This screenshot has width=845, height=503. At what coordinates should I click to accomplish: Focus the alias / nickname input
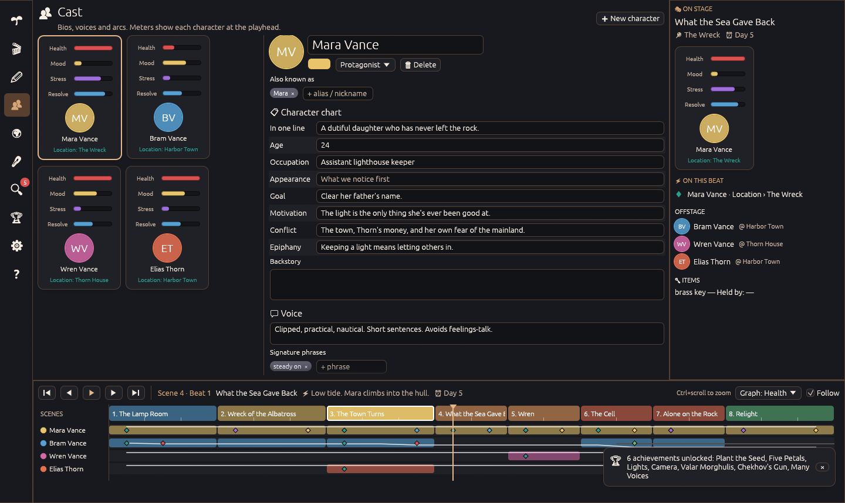coord(337,94)
